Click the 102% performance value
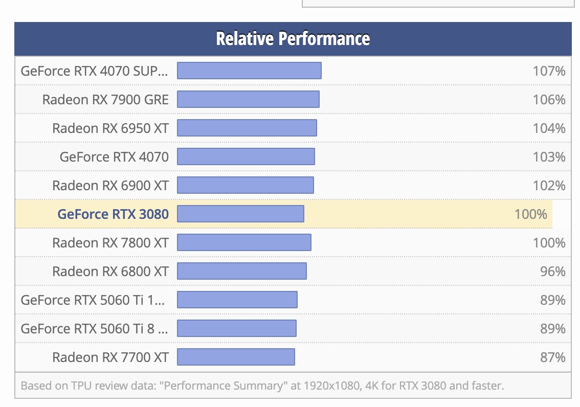Screen dimensions: 580x407 point(549,185)
